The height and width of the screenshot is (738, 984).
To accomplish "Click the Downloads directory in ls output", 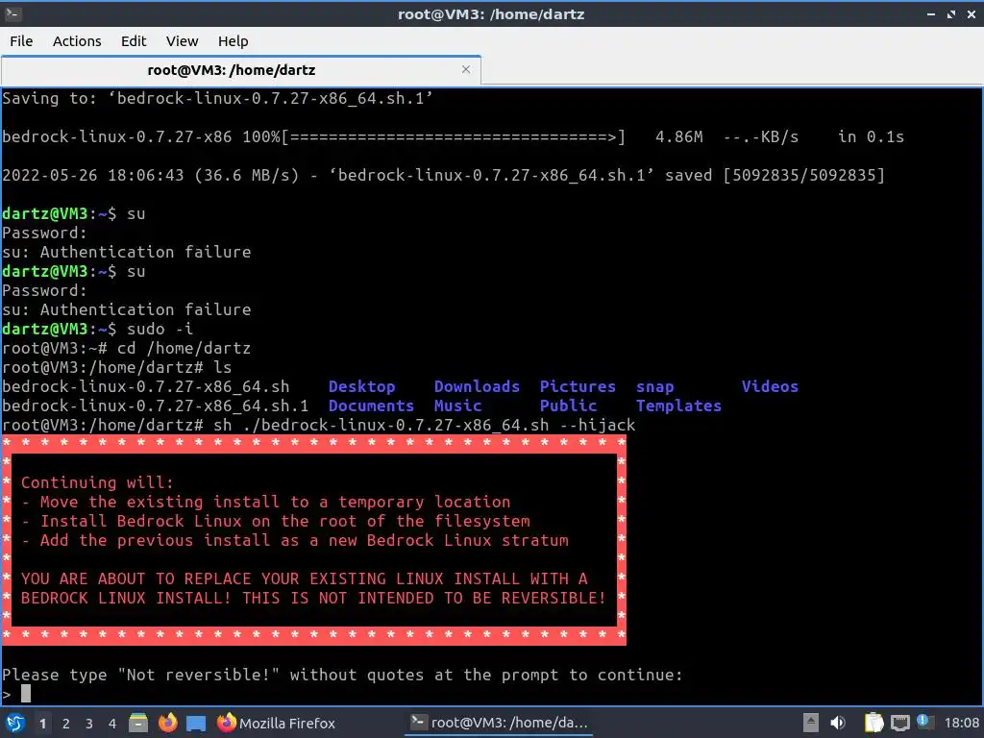I will click(x=477, y=386).
